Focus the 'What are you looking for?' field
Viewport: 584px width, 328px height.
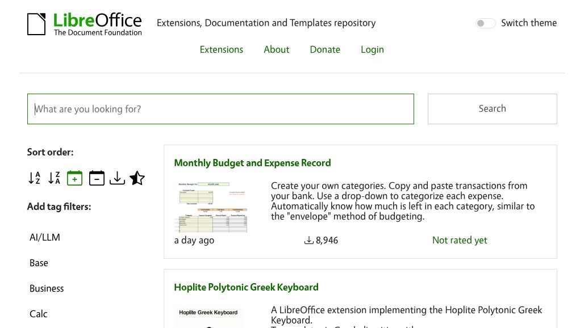[x=220, y=109]
